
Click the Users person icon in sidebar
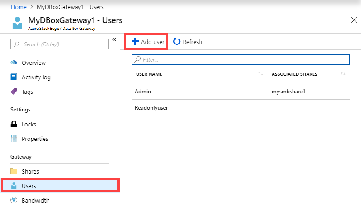click(14, 185)
